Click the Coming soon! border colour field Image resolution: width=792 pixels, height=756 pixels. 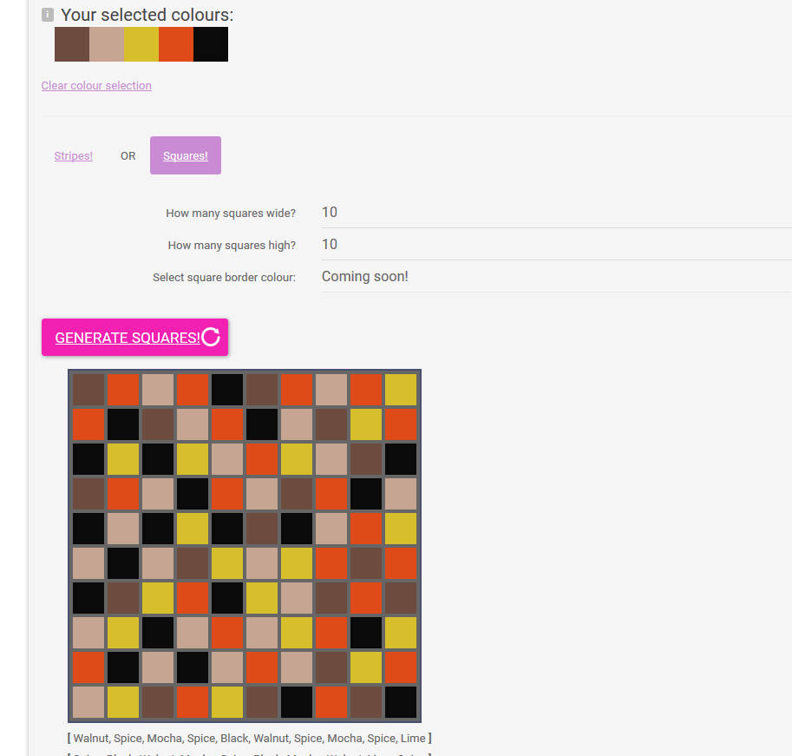[555, 277]
